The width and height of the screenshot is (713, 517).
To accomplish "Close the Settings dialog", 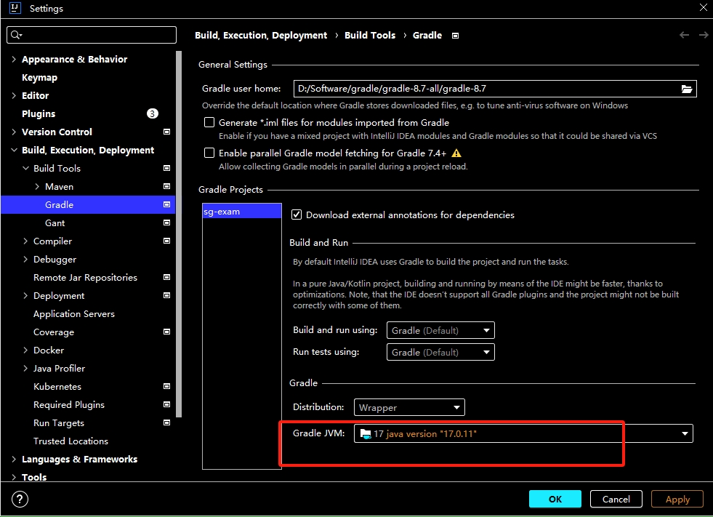I will click(x=703, y=8).
